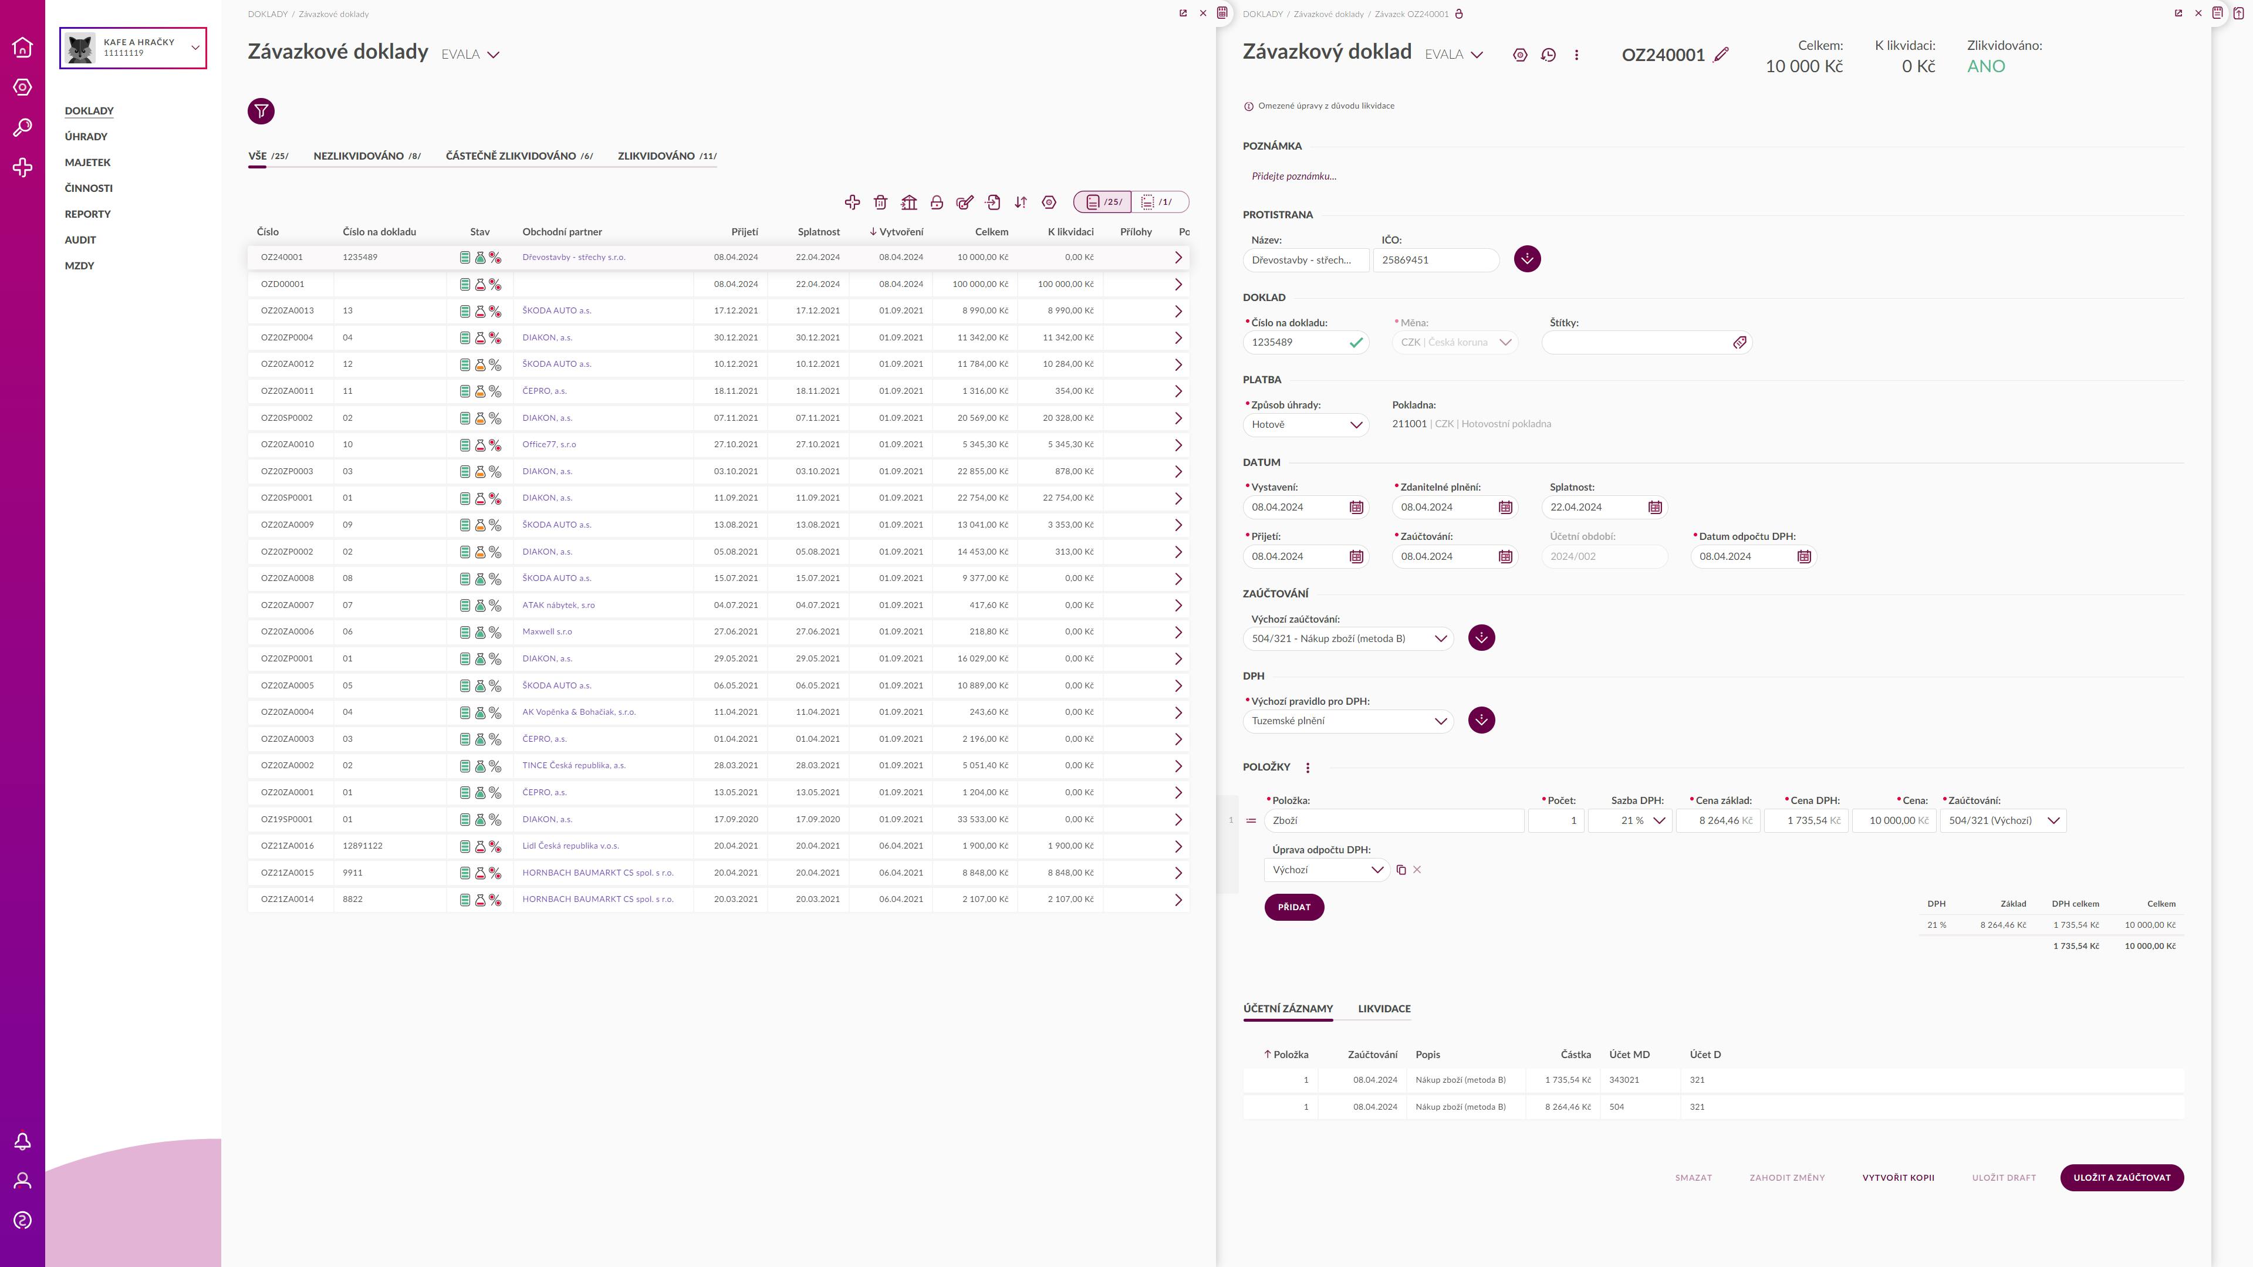
Task: Toggle the all-documents /25/ view
Action: pyautogui.click(x=1102, y=202)
